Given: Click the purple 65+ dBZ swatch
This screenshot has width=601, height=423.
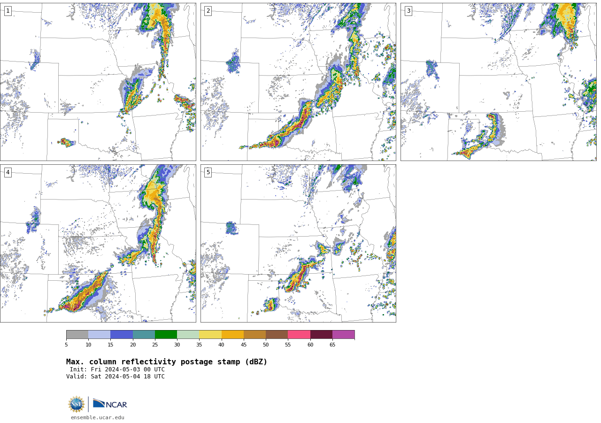Looking at the screenshot, I should [x=343, y=334].
